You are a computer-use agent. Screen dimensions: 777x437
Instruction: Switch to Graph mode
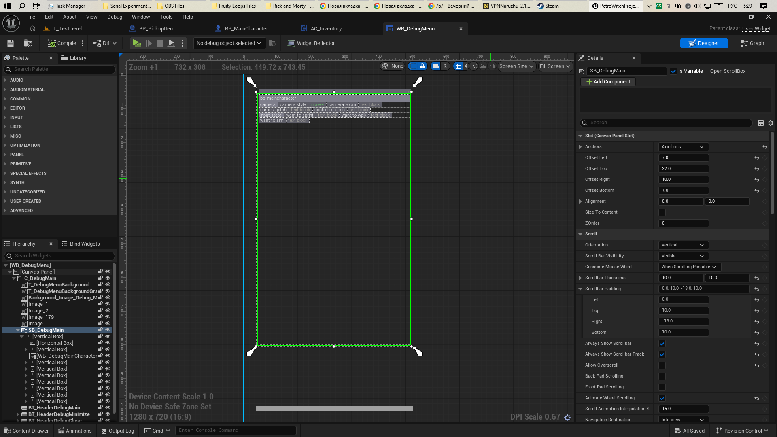click(x=752, y=43)
